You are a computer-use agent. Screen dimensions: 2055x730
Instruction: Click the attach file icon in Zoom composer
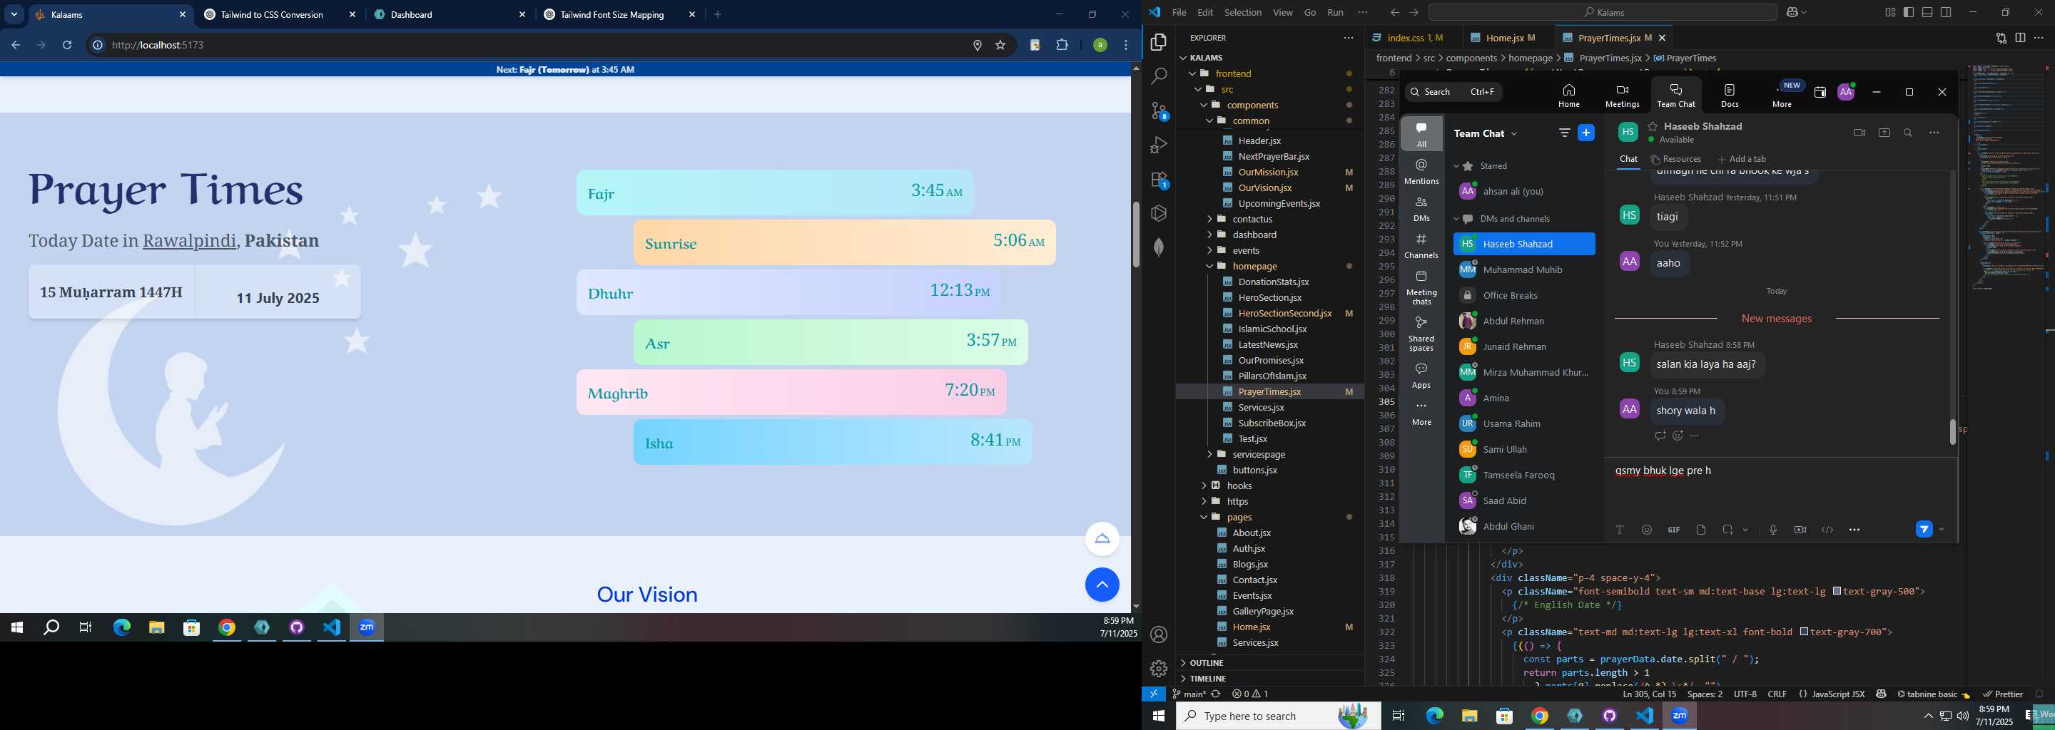click(1701, 530)
